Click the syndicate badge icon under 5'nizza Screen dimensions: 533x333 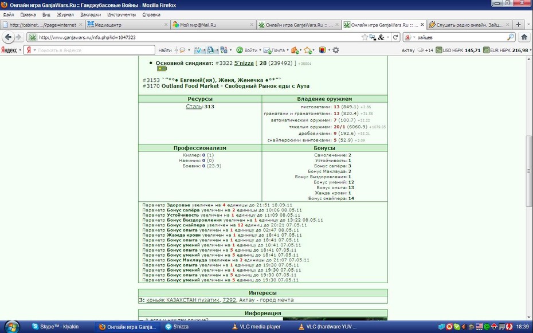pyautogui.click(x=162, y=68)
